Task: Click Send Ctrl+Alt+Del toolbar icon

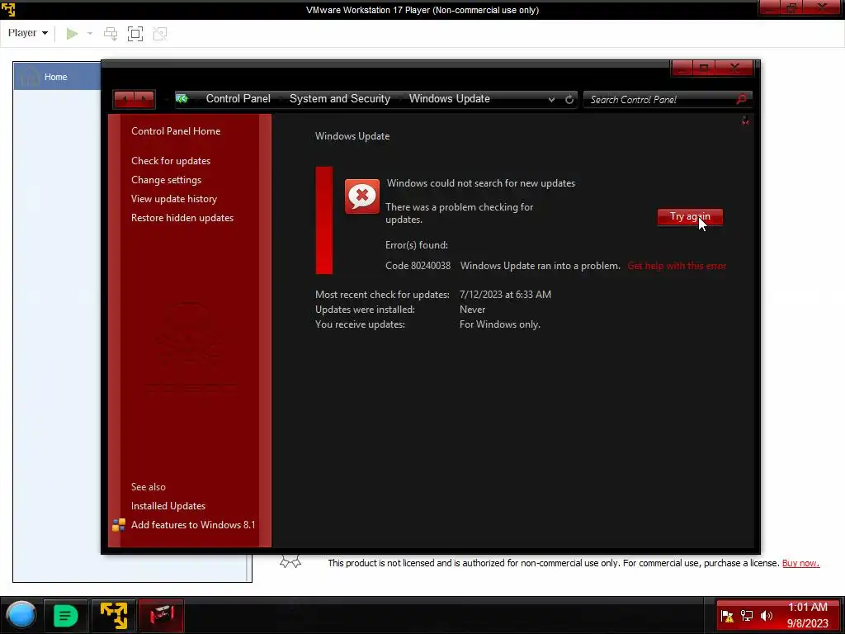Action: [x=111, y=34]
